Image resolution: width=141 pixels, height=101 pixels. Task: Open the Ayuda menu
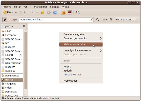[x=65, y=7]
